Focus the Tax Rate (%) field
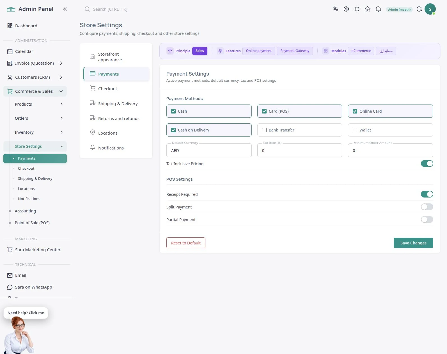 click(300, 150)
